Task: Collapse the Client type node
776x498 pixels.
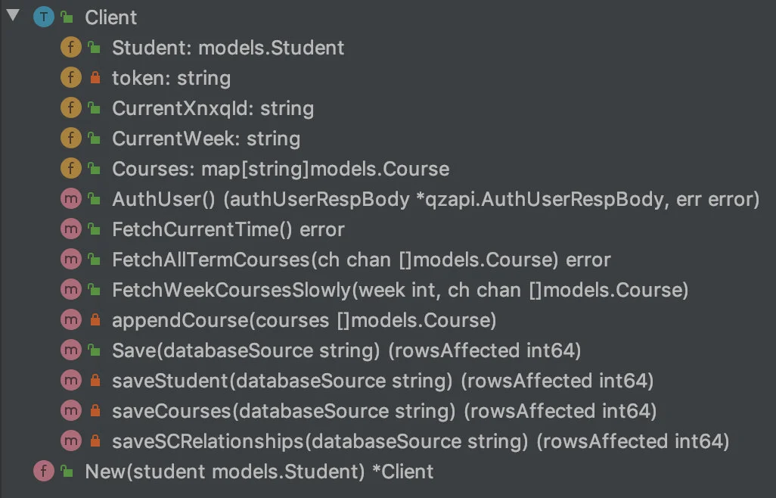Action: point(14,16)
